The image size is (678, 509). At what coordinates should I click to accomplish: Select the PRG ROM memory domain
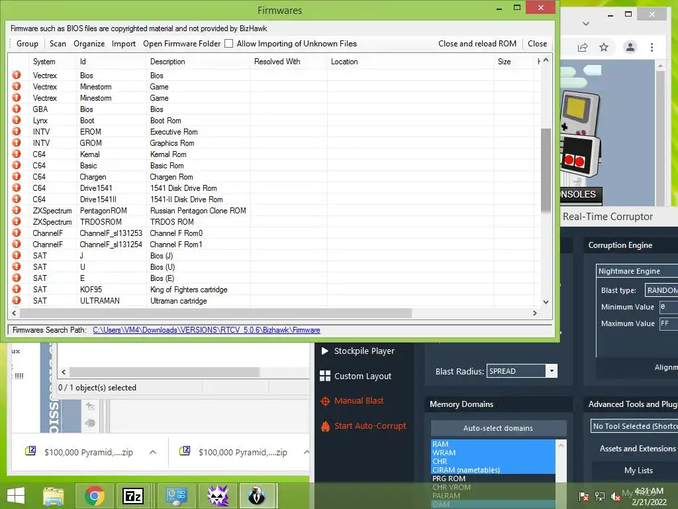tap(493, 479)
